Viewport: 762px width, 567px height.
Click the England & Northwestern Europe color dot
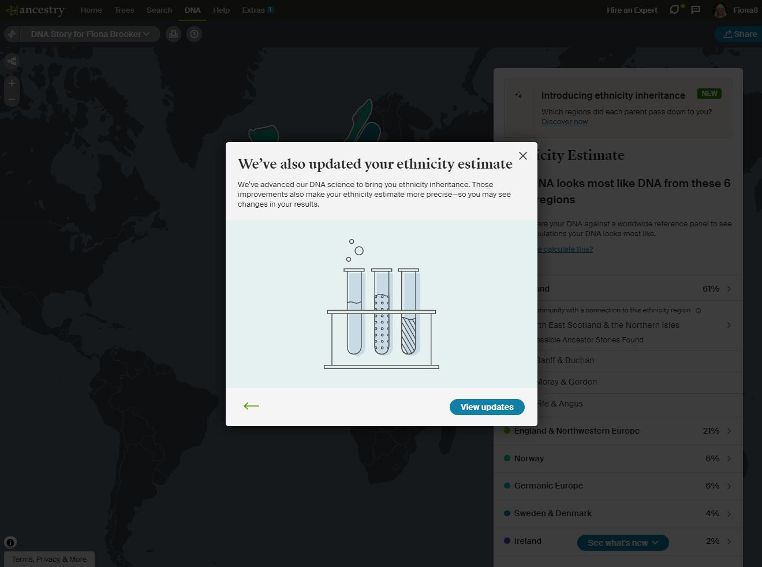point(507,431)
